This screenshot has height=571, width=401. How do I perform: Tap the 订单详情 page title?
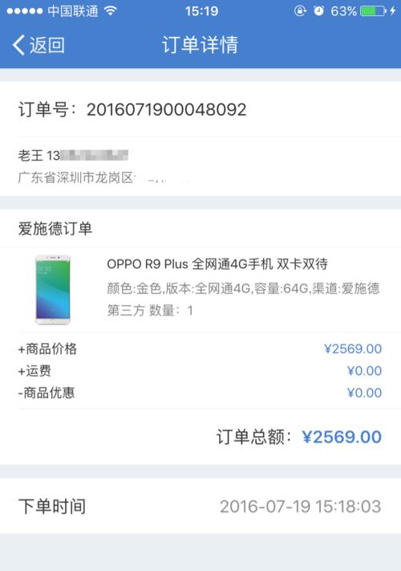(x=200, y=45)
